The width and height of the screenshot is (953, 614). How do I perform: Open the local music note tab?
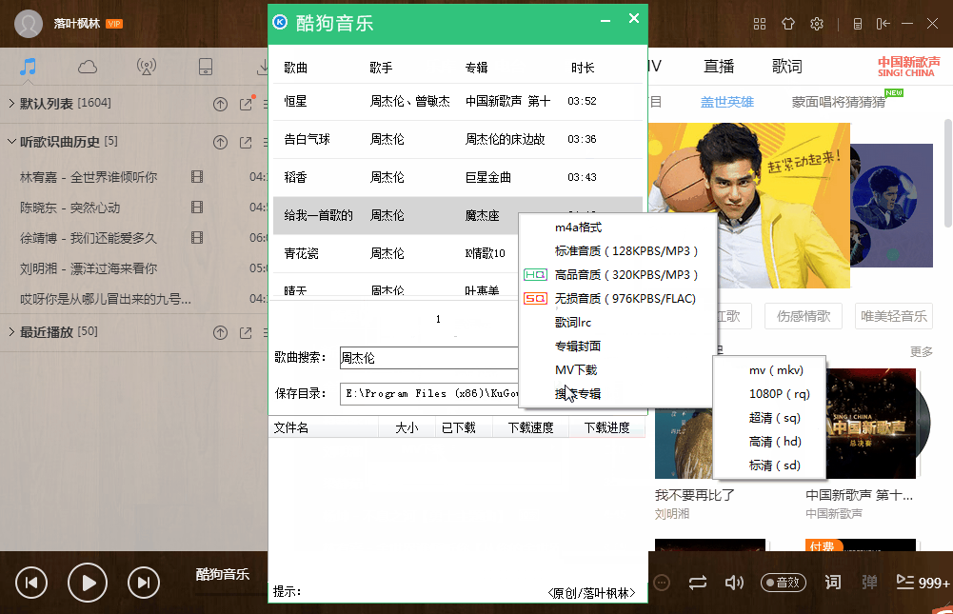(x=28, y=67)
